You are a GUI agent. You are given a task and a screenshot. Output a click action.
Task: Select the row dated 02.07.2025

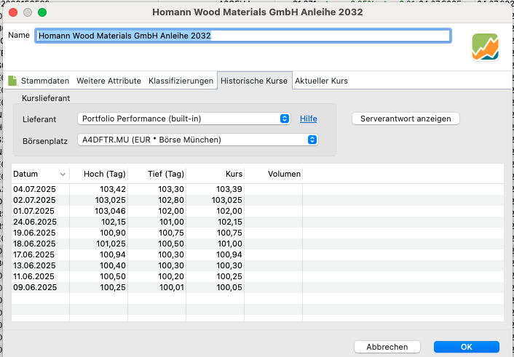click(x=257, y=200)
